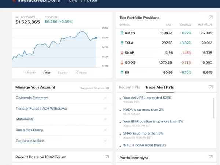Select the 10 years chart range
Screen dimensions: 220x165
pos(81,73)
